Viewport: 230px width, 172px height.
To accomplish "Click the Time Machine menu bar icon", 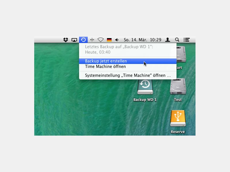I will pyautogui.click(x=83, y=40).
